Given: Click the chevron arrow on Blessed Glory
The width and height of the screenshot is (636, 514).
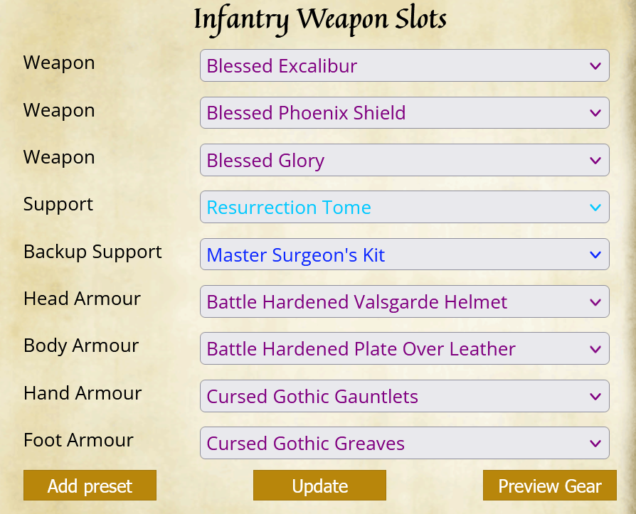Looking at the screenshot, I should 595,161.
